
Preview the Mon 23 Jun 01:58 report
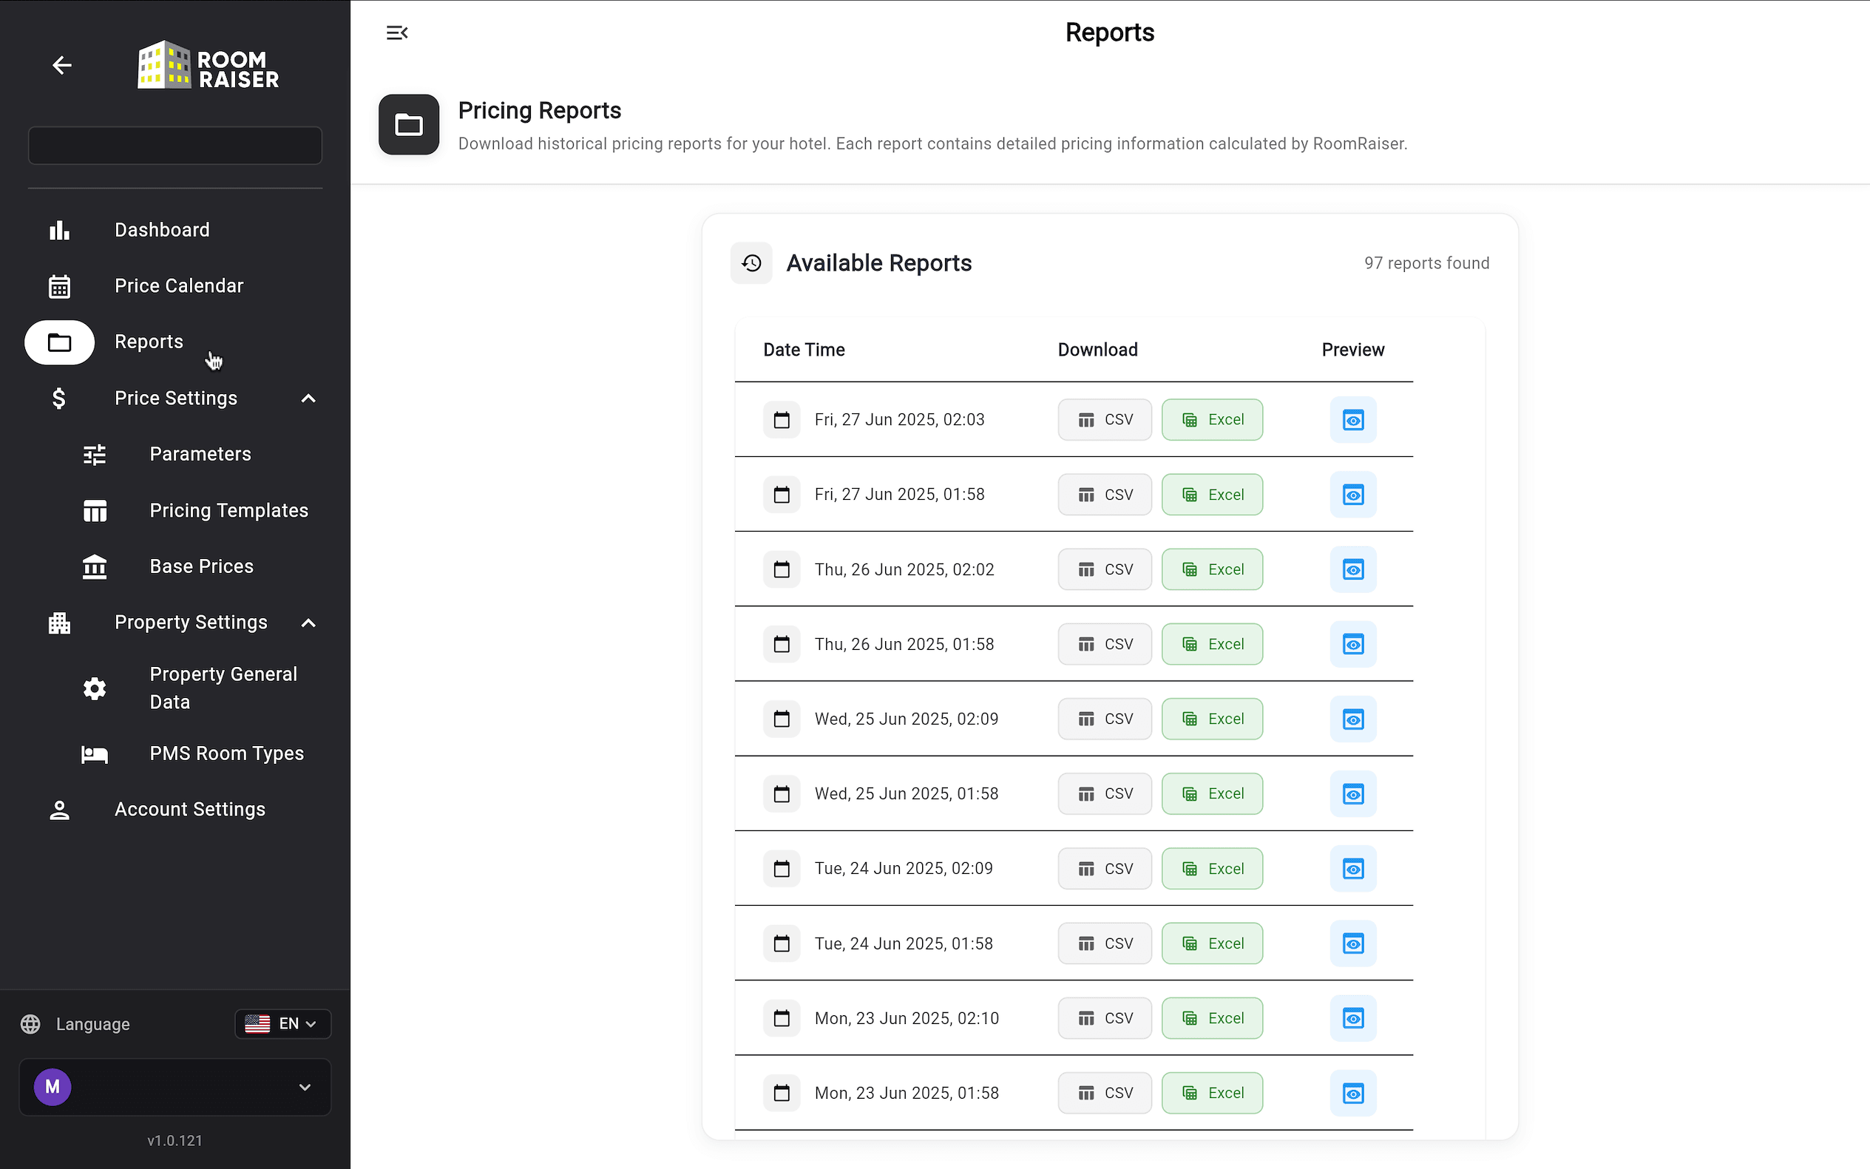pyautogui.click(x=1353, y=1094)
